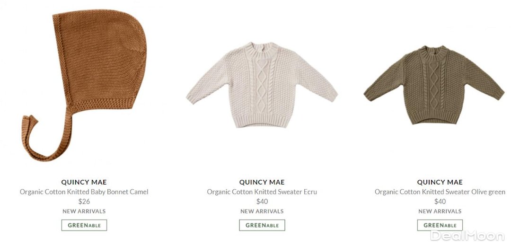The height and width of the screenshot is (247, 511).
Task: Click the $26 price of the bonnet
Action: pos(84,202)
